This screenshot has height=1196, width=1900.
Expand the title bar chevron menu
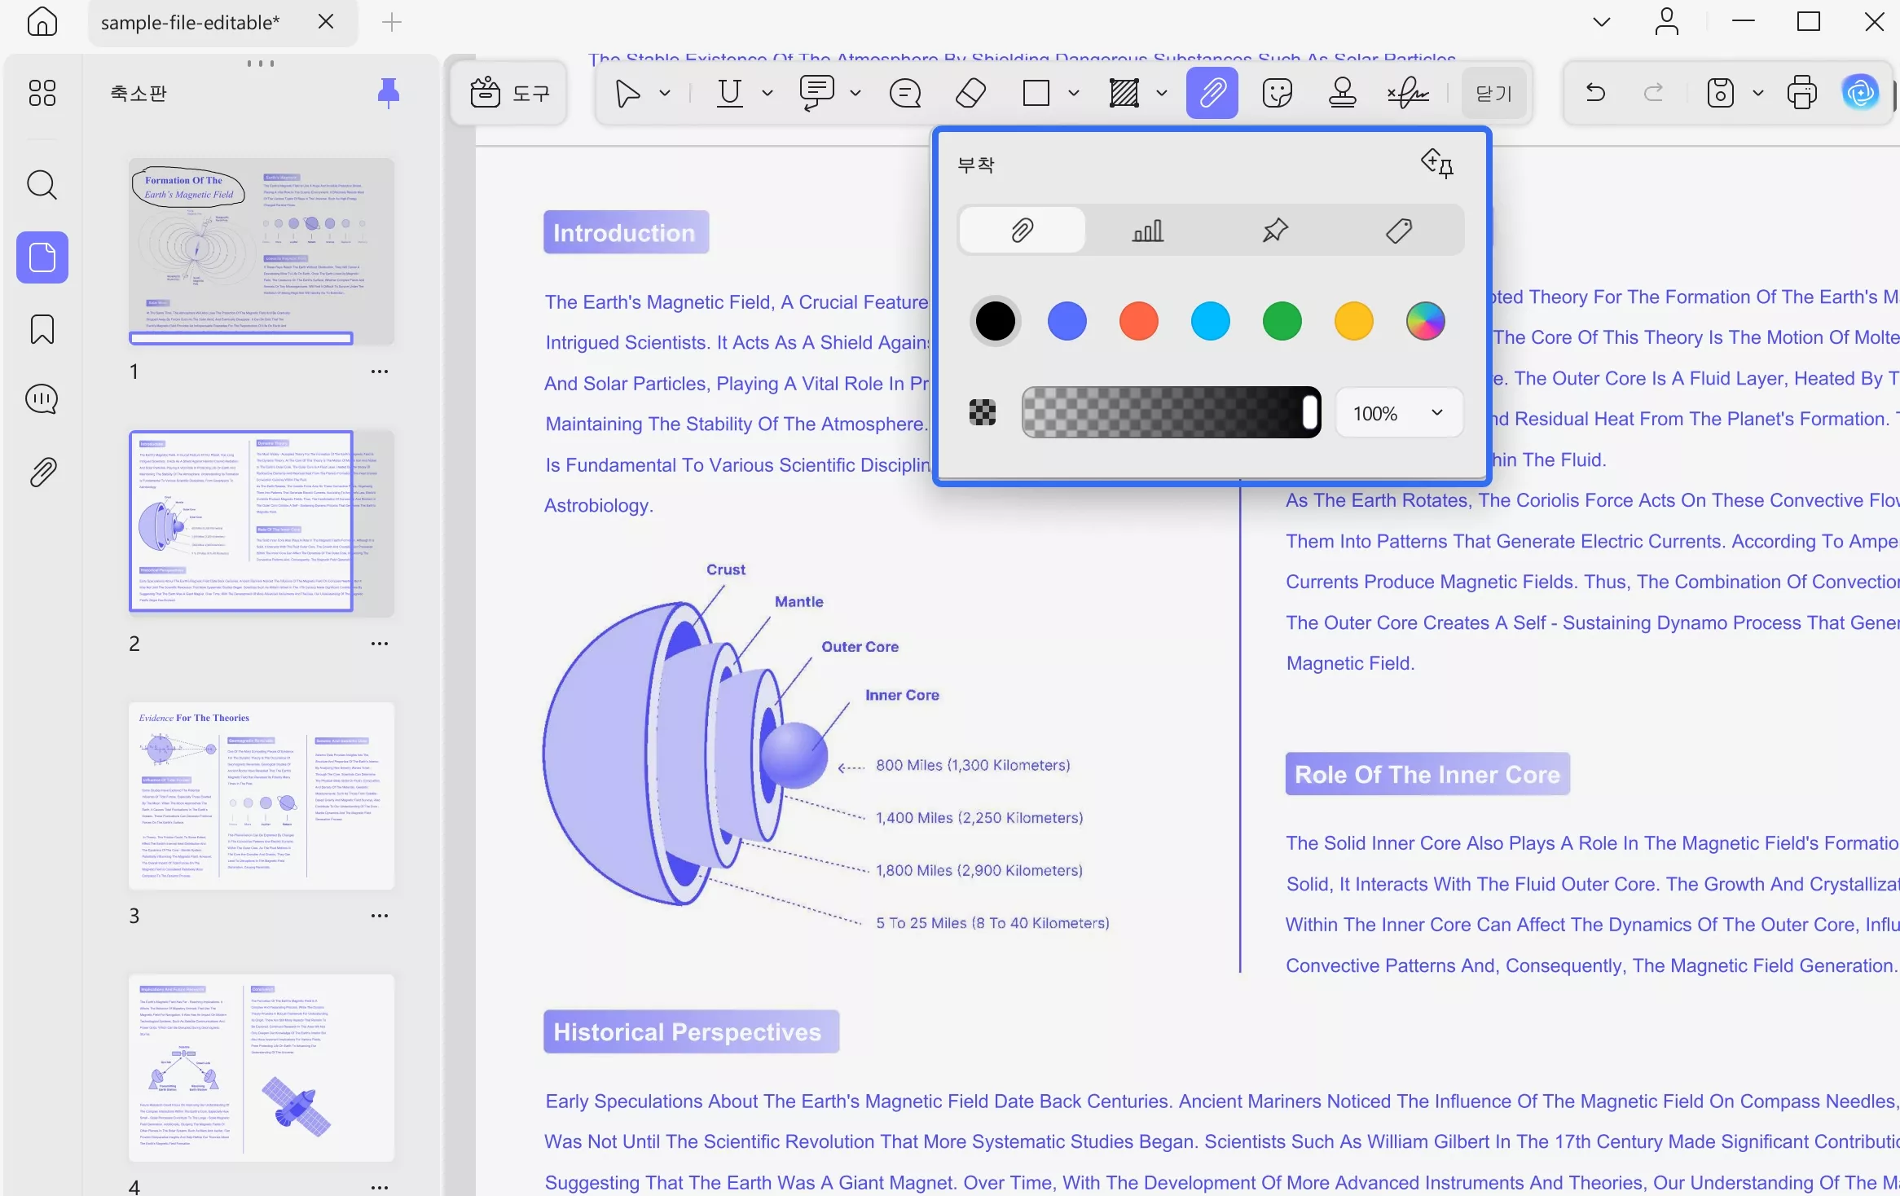tap(1602, 22)
